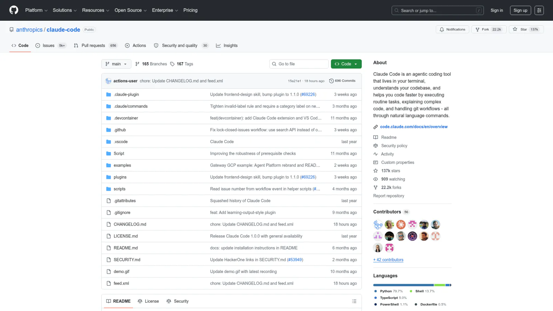Open pull request #69226 link in .claude-plugin row

pyautogui.click(x=308, y=95)
